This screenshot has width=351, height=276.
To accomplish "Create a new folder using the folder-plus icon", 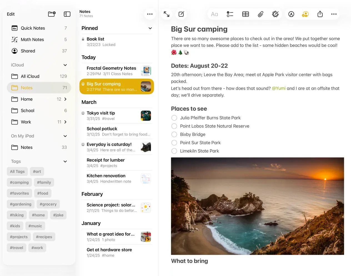I will click(x=52, y=14).
